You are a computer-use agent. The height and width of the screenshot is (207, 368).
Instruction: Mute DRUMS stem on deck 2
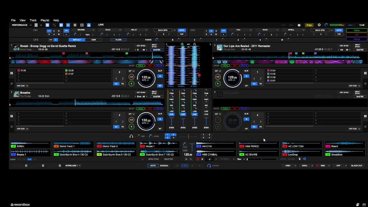(x=244, y=66)
